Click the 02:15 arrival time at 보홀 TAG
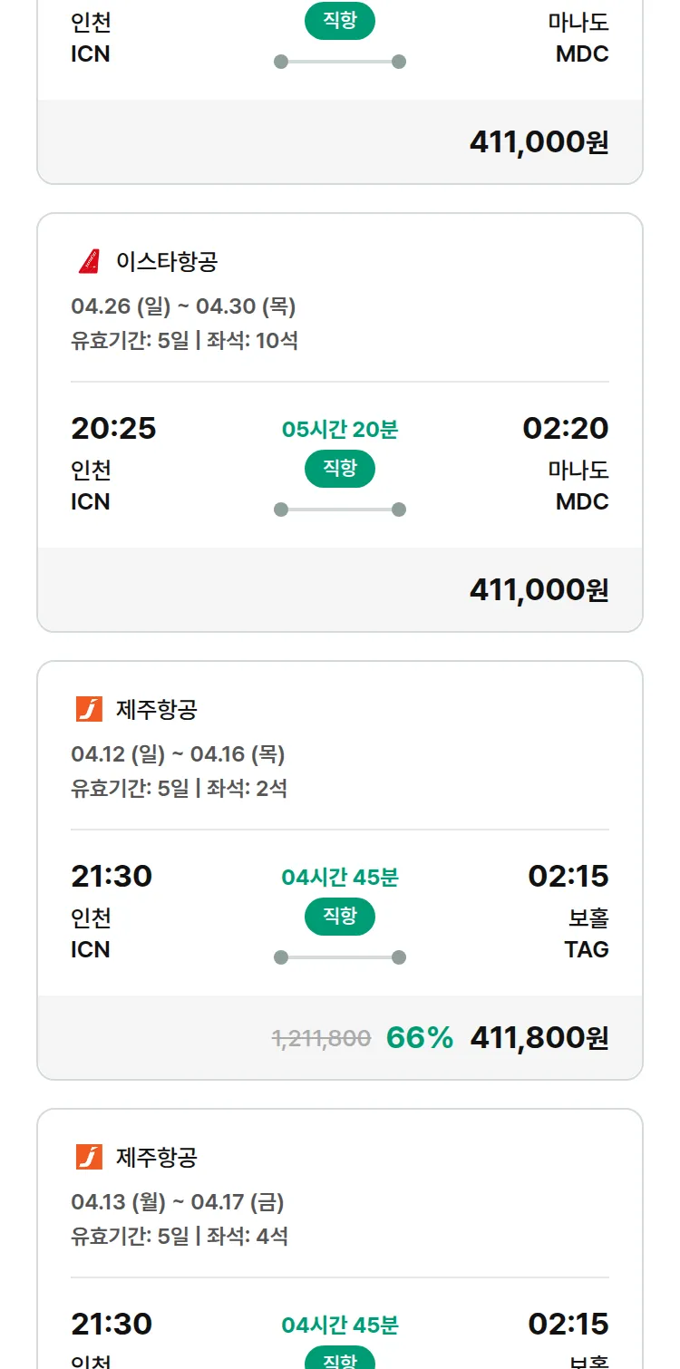Screen dimensions: 680x1369 (x=568, y=876)
